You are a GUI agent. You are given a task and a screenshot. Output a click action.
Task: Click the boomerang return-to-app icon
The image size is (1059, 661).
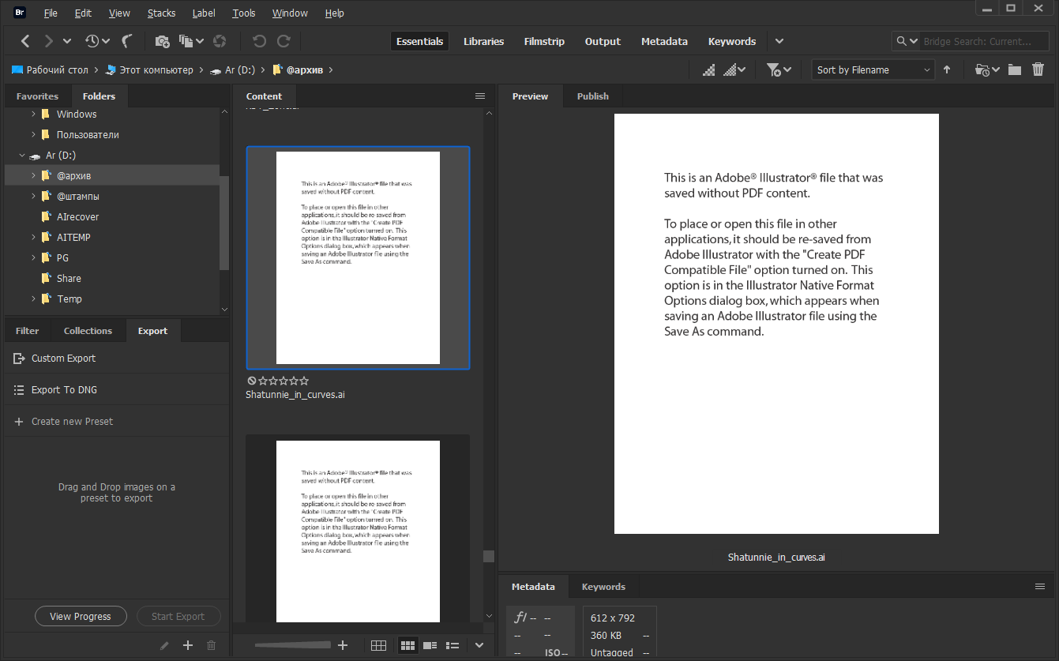click(x=127, y=41)
